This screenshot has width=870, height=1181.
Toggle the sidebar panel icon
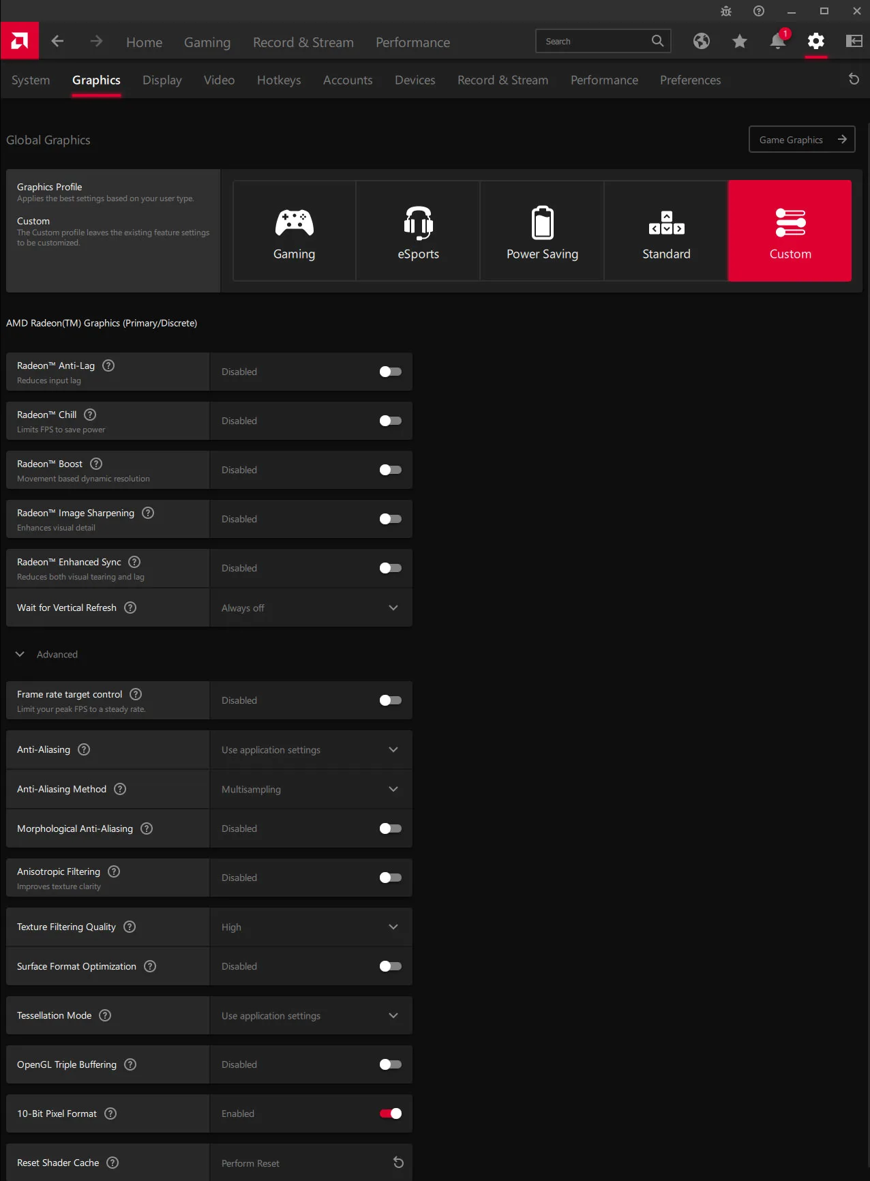click(854, 42)
